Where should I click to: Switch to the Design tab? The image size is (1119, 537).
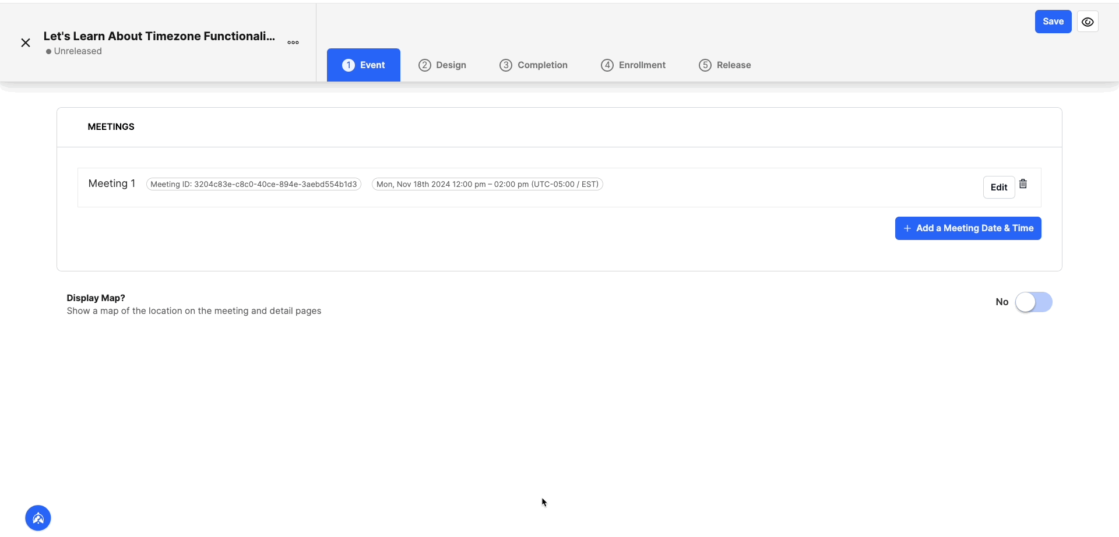442,65
